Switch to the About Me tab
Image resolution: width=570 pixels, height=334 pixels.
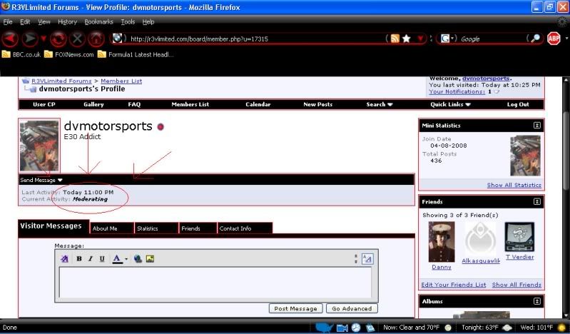point(112,228)
